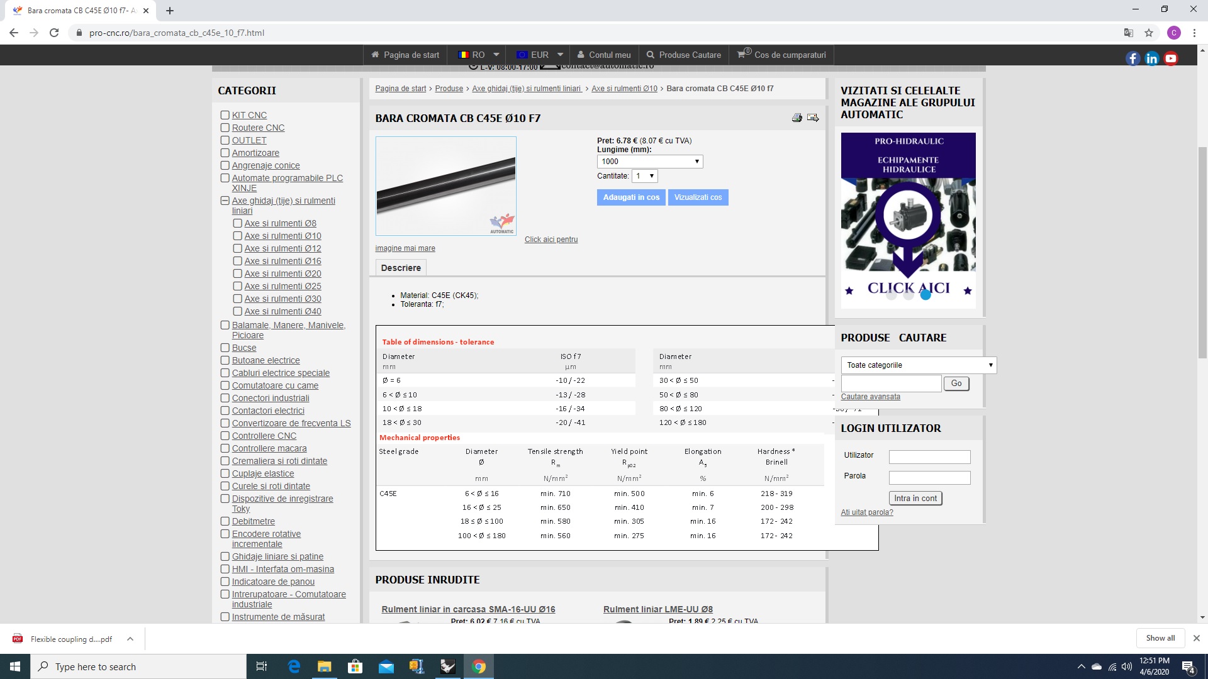This screenshot has height=679, width=1208.
Task: Bookmark page with the star icon
Action: pyautogui.click(x=1149, y=33)
